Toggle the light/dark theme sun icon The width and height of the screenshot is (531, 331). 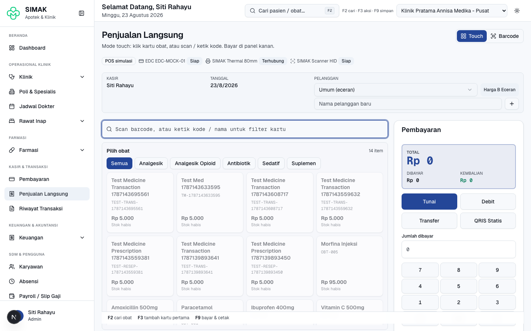click(517, 11)
